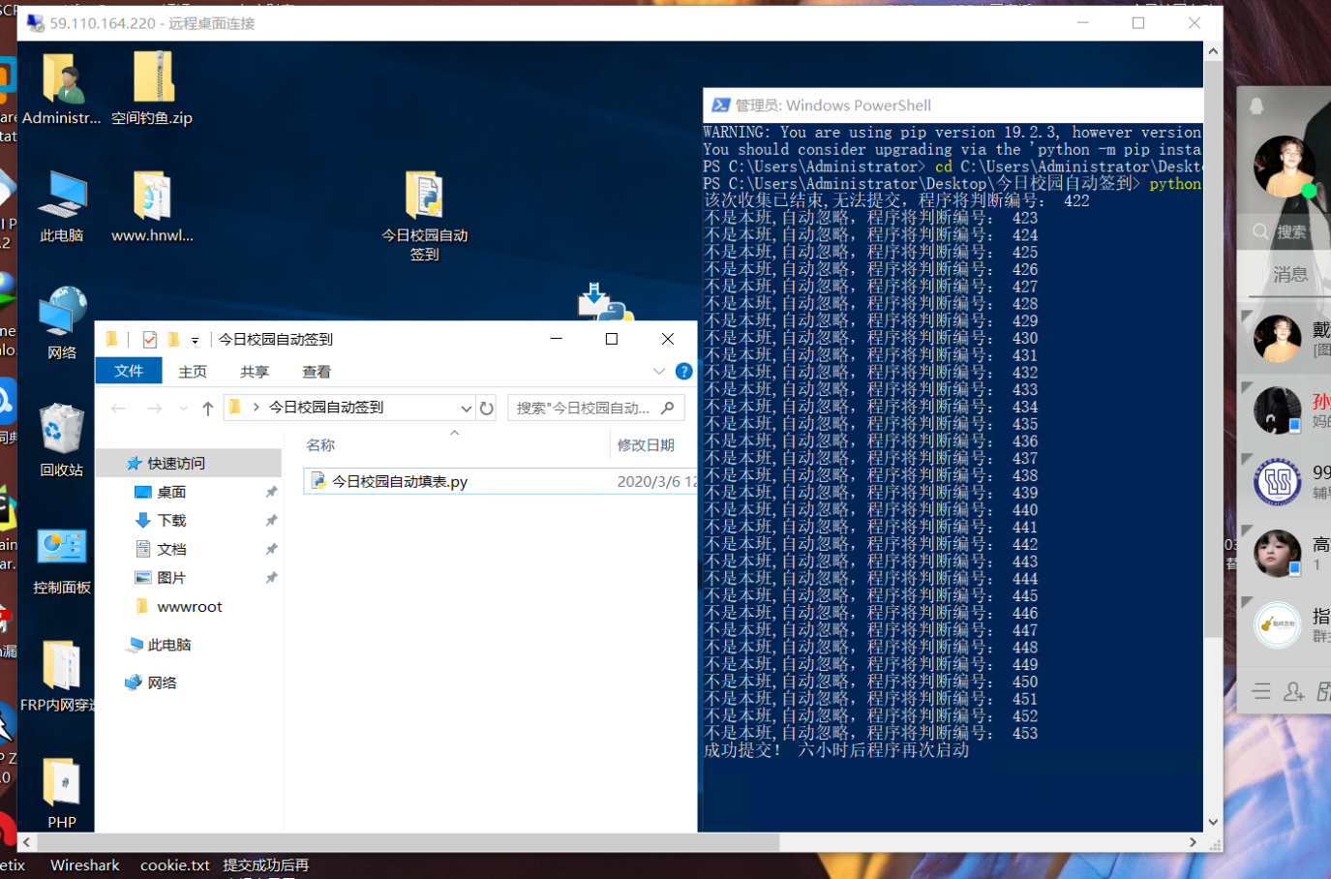Go forward in File Explorer
1331x879 pixels.
(154, 409)
